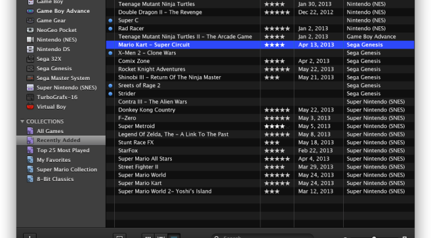Click the Apr 13, 2013 date cell

pos(316,45)
